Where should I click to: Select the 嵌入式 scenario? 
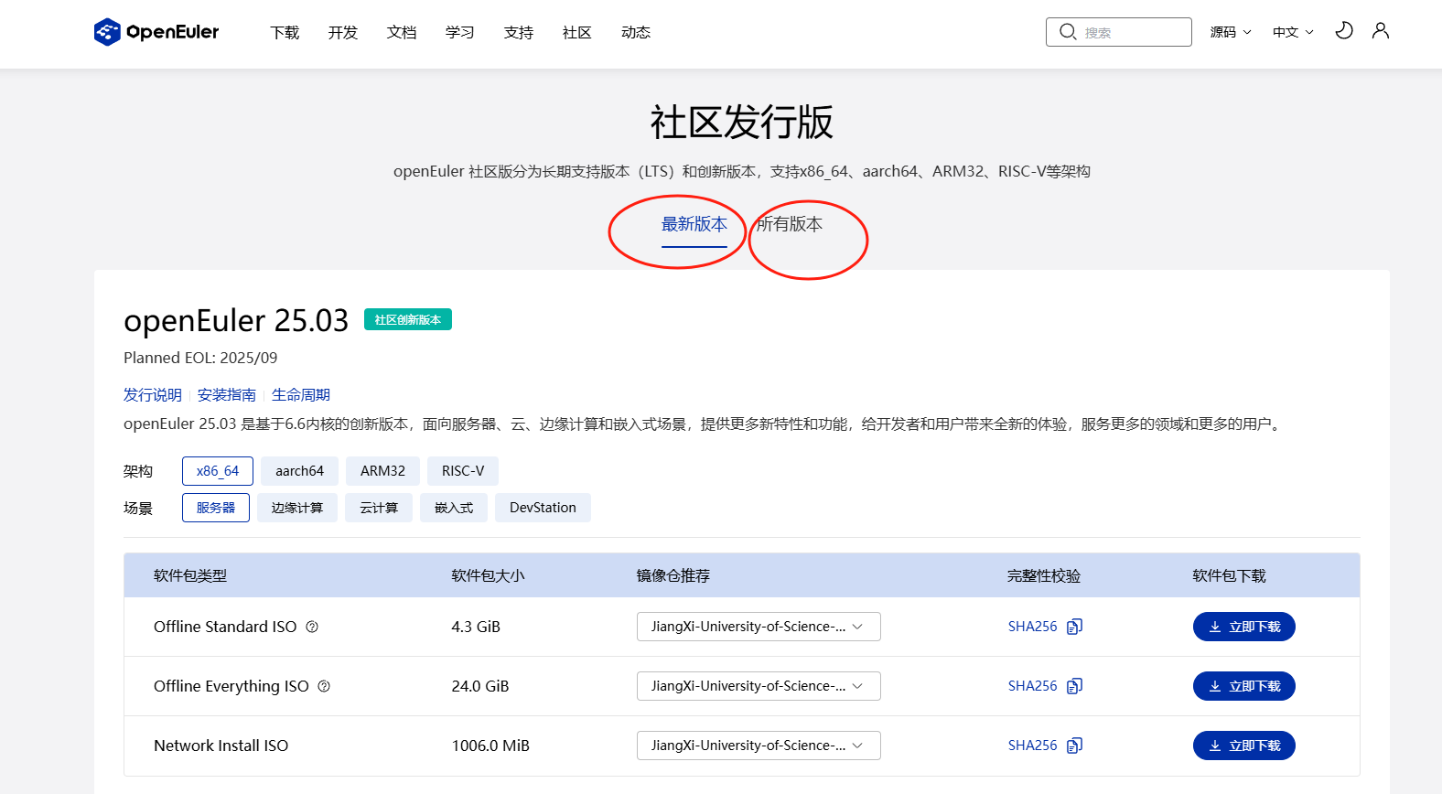[x=454, y=508]
